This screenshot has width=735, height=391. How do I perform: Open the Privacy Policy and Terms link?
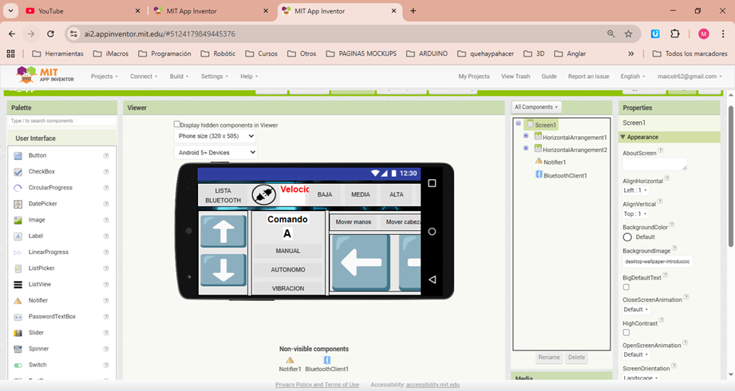click(317, 385)
